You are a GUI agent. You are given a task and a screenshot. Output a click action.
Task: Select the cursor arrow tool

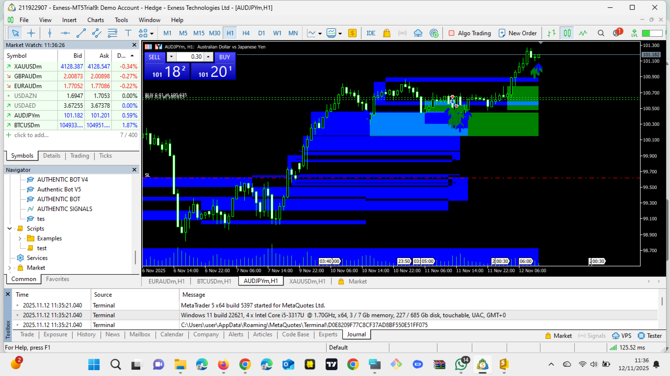15,33
